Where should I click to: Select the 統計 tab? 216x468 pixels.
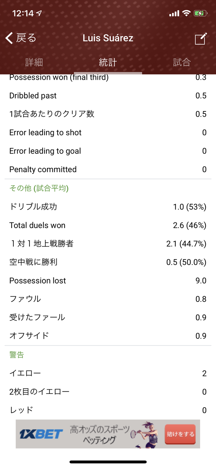coord(108,63)
